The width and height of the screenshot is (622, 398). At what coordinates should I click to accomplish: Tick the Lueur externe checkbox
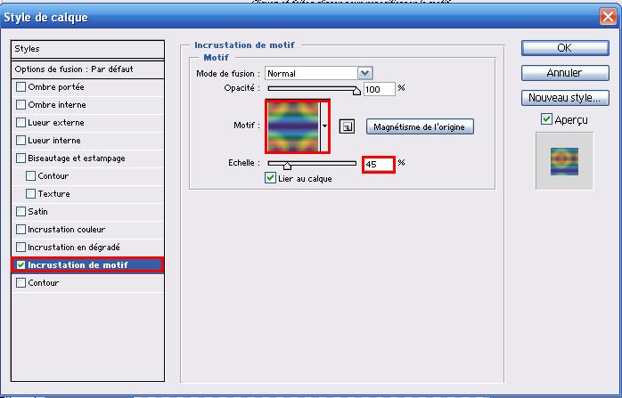(x=20, y=123)
